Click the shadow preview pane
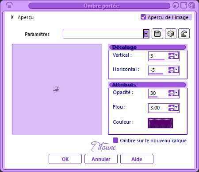Viewport: 199px width, 172px height. (57, 89)
